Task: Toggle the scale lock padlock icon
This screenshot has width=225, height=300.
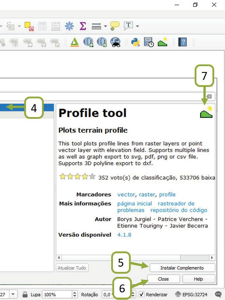Action: 25,294
